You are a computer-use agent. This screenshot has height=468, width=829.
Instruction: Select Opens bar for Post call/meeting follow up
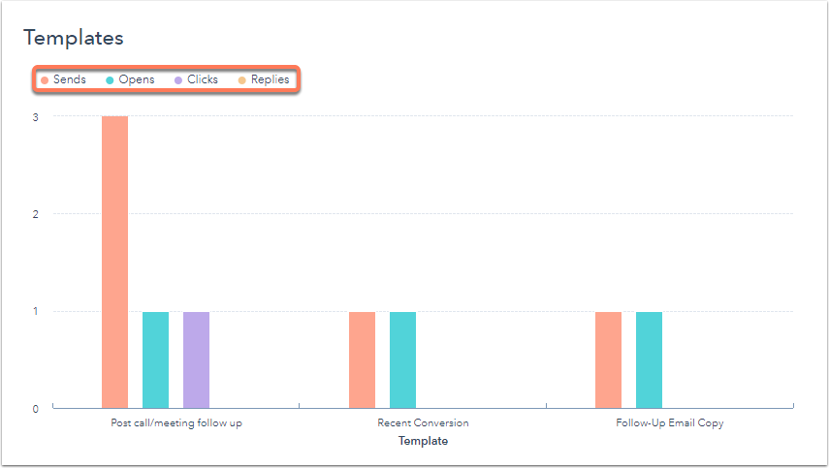click(x=155, y=359)
